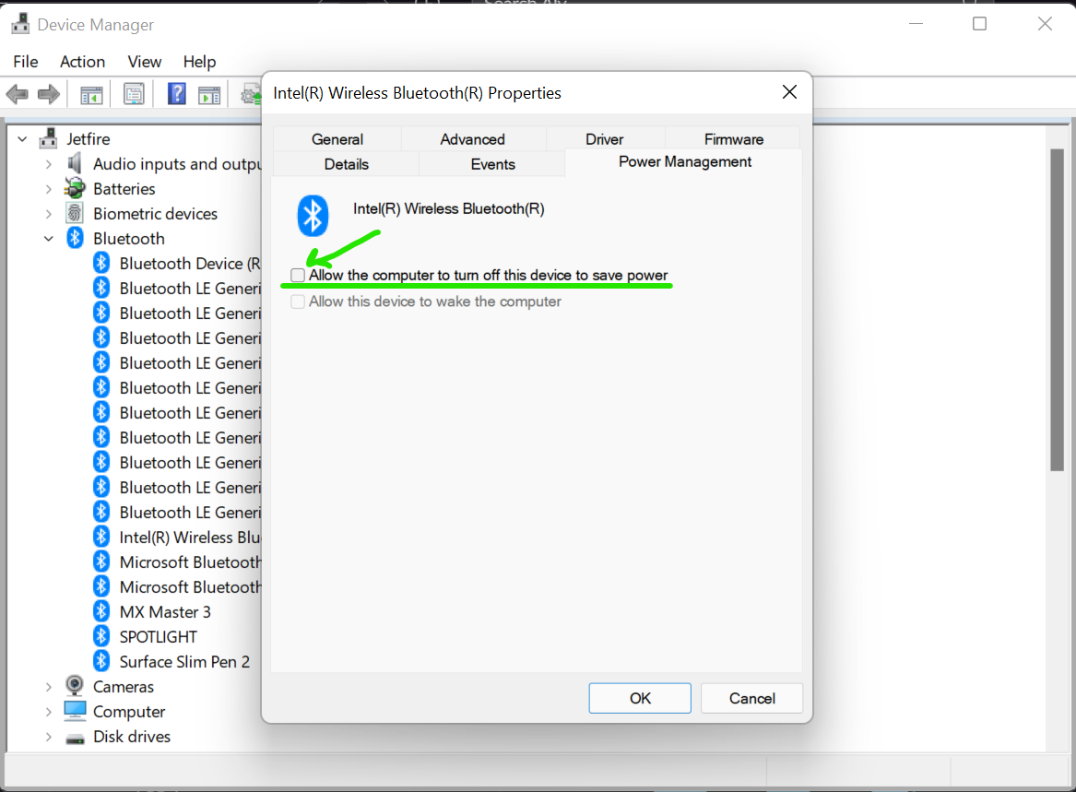
Task: Click the Cameras category icon
Action: 75,686
